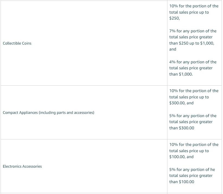Click the standalone "$250," line
The width and height of the screenshot is (223, 194).
point(174,18)
